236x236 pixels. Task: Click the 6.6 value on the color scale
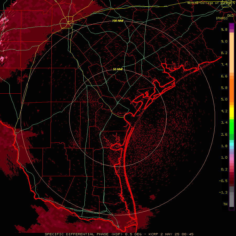224,76
